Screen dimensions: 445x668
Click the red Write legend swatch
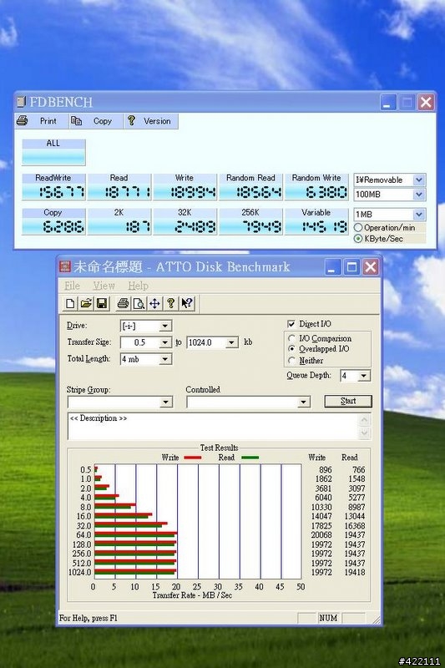(x=193, y=458)
